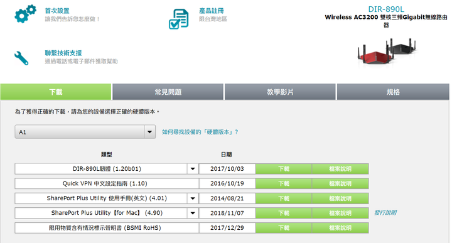Download SharePort Plus Utility manual (4.01)
452x243 pixels.
tap(284, 198)
